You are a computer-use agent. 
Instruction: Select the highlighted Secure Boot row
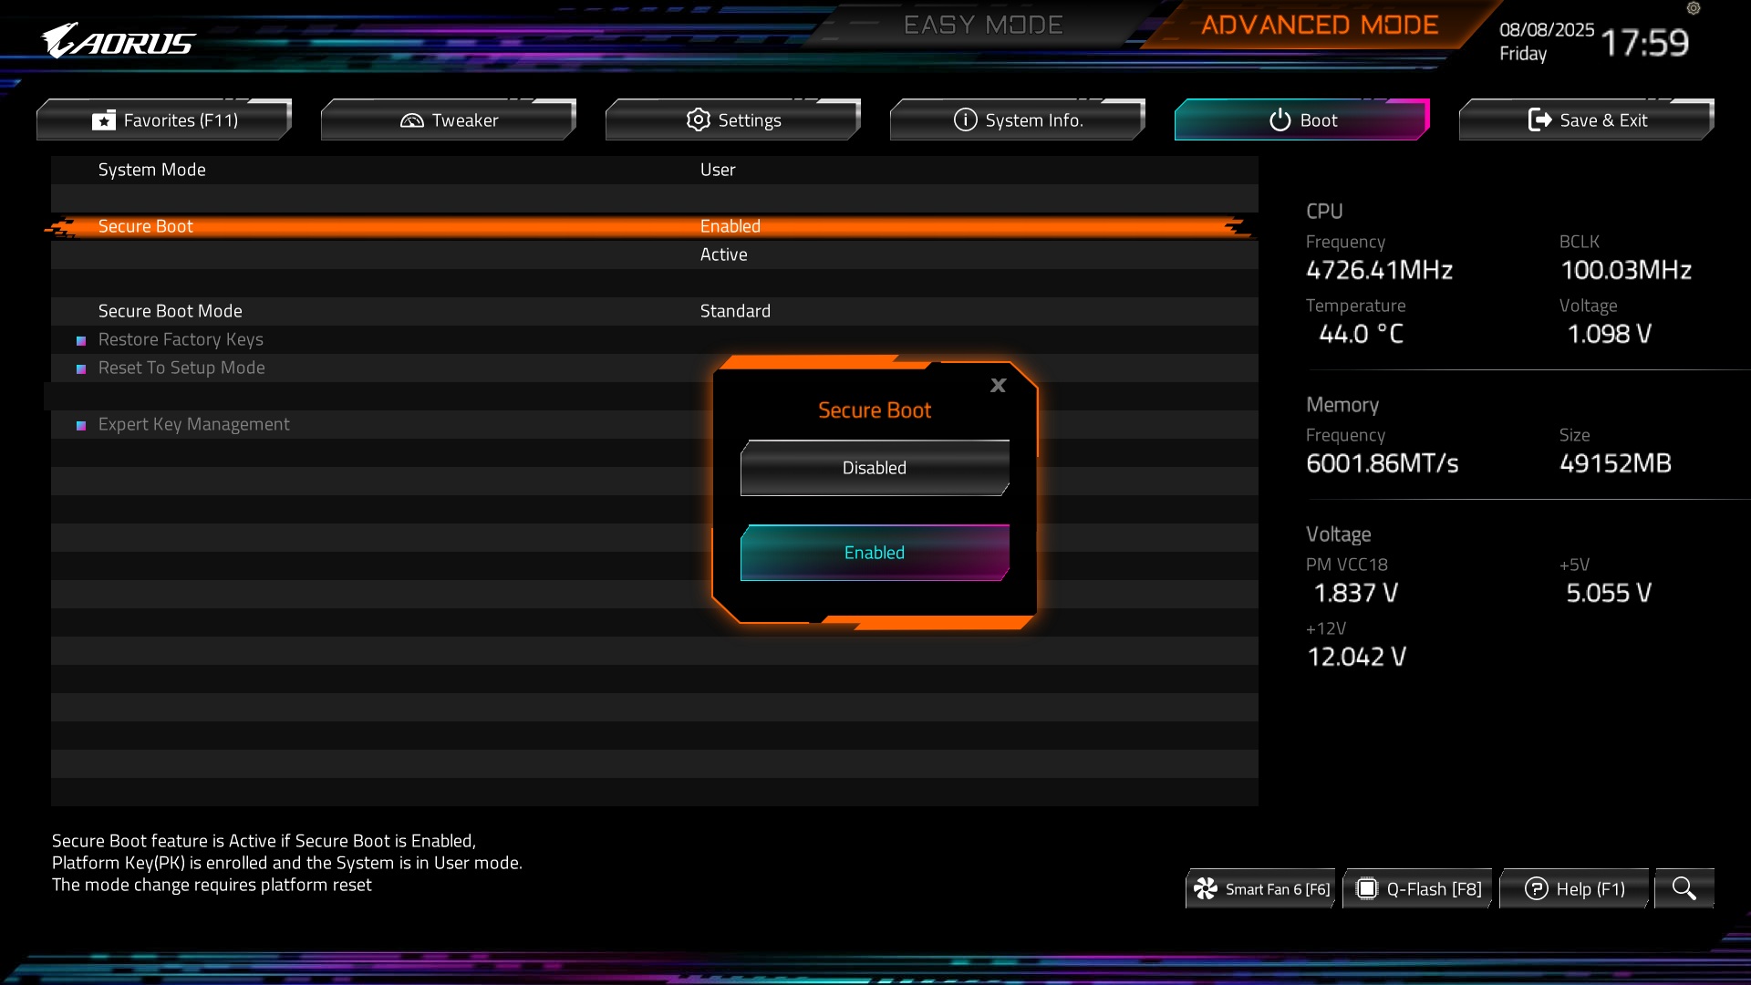tap(655, 226)
